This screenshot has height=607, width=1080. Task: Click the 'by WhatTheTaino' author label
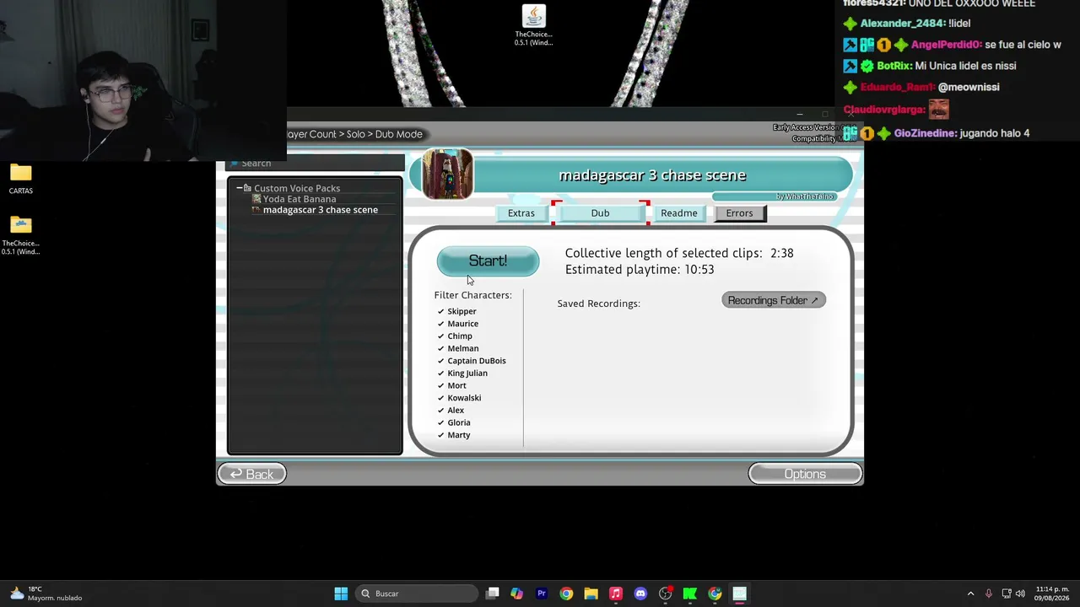(805, 196)
